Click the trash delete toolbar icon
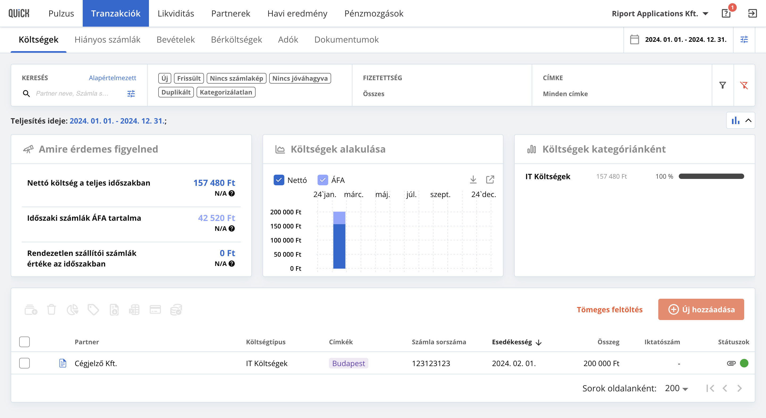 [x=51, y=310]
